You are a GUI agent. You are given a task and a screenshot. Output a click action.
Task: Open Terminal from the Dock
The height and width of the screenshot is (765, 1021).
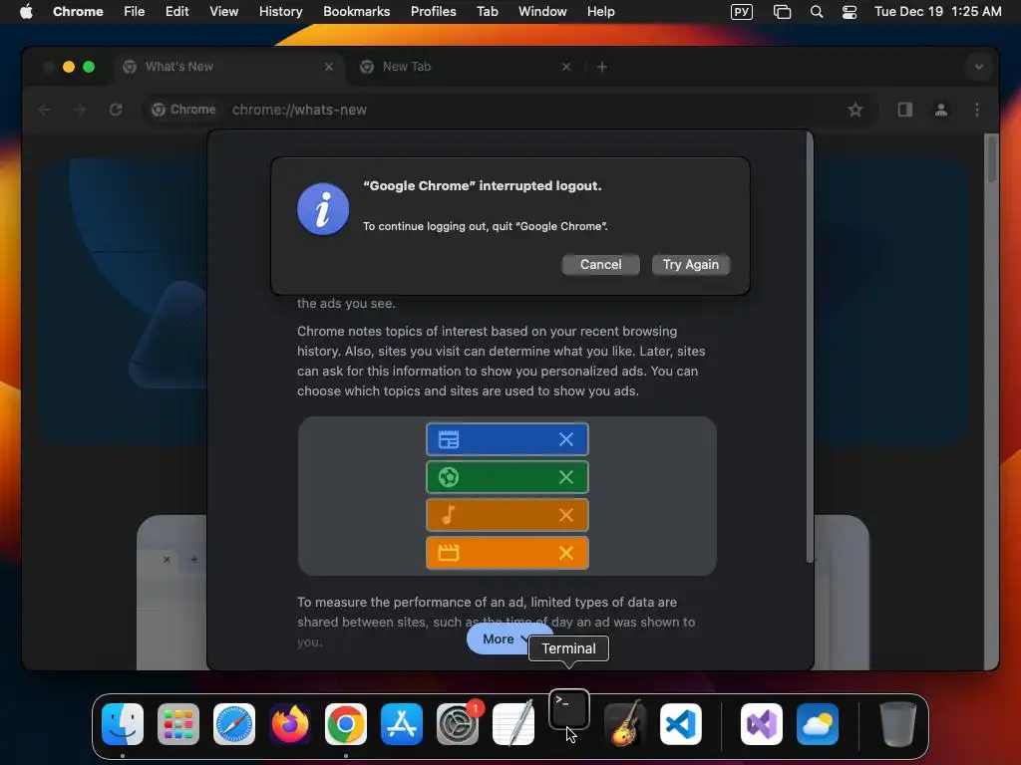(x=569, y=709)
